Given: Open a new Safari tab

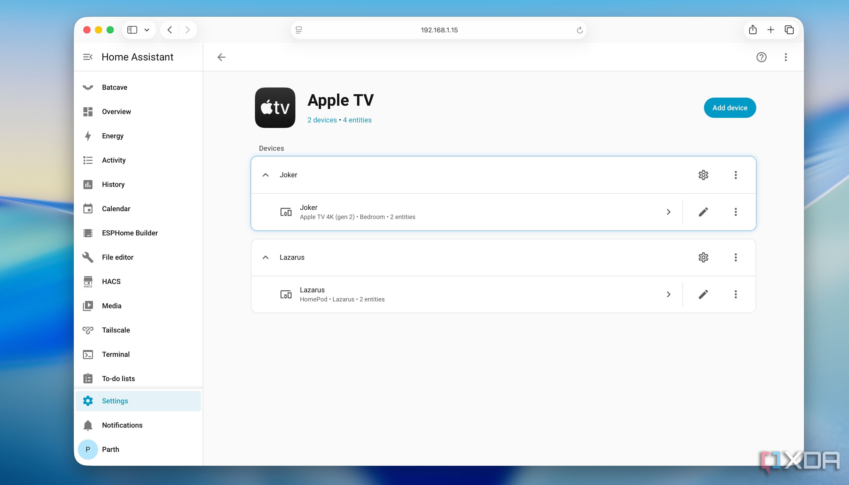Looking at the screenshot, I should pyautogui.click(x=770, y=30).
